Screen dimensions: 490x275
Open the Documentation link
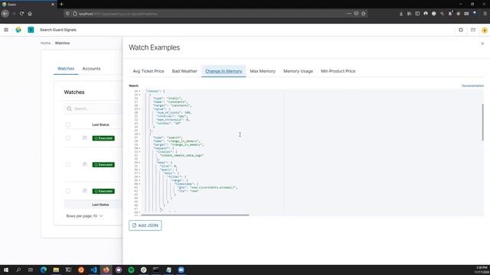pyautogui.click(x=472, y=86)
